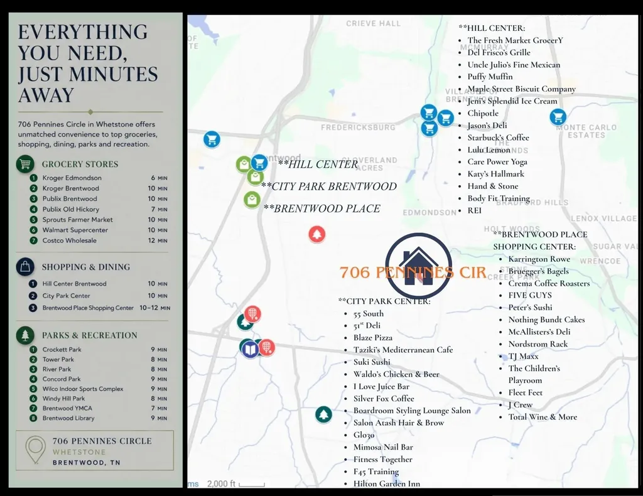Select Hill Center Brentwood in Shopping & Dining
The image size is (643, 496).
pos(74,284)
